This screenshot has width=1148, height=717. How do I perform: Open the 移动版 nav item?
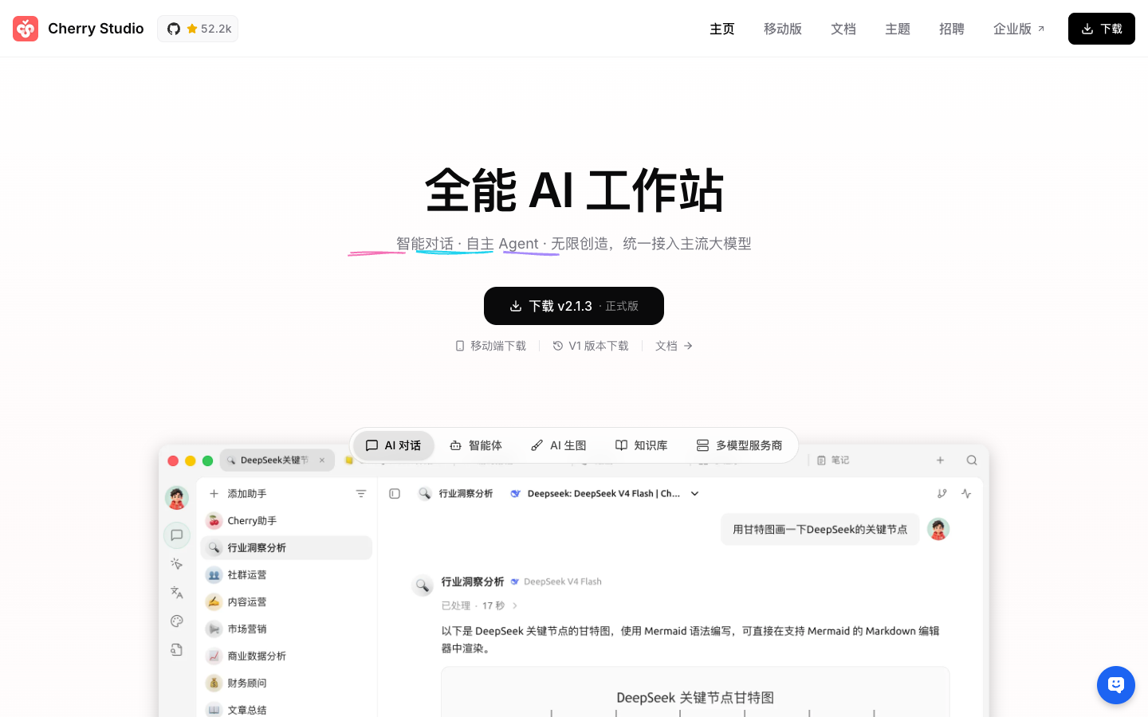tap(783, 29)
